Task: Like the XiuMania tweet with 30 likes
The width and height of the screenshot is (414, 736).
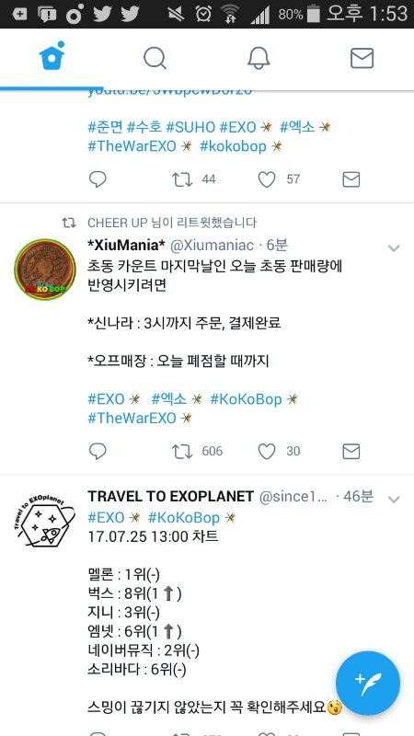Action: tap(267, 452)
